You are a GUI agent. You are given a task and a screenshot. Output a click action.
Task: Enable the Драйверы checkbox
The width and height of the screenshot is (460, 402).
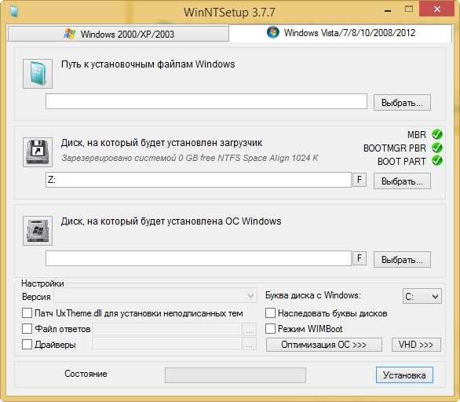pos(27,344)
